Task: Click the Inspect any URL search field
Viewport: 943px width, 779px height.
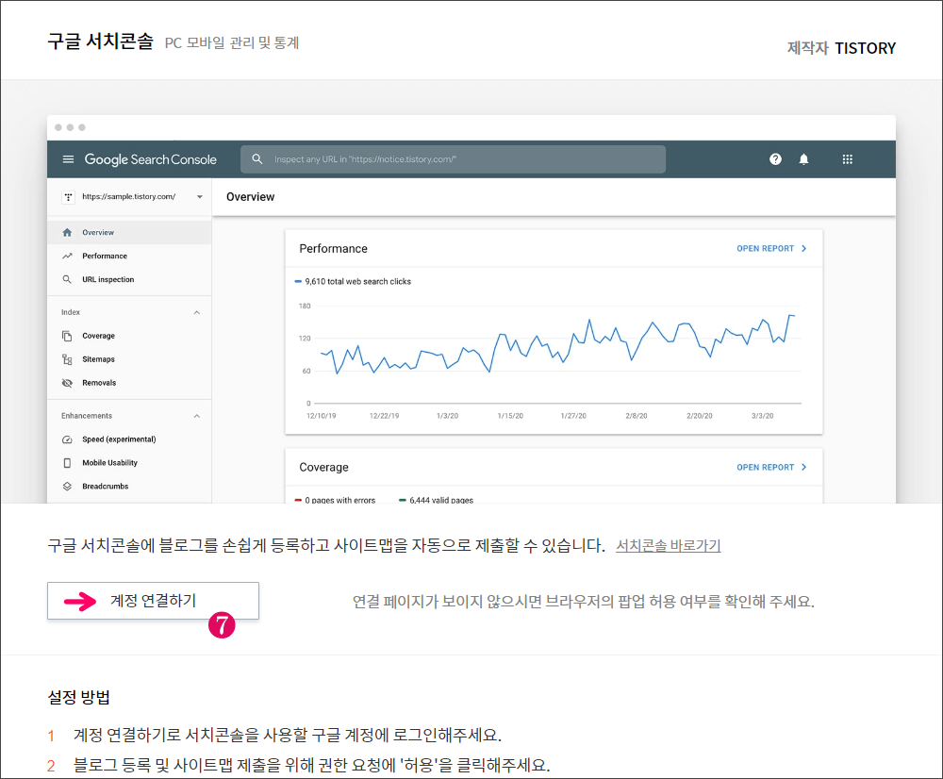Action: pos(453,159)
